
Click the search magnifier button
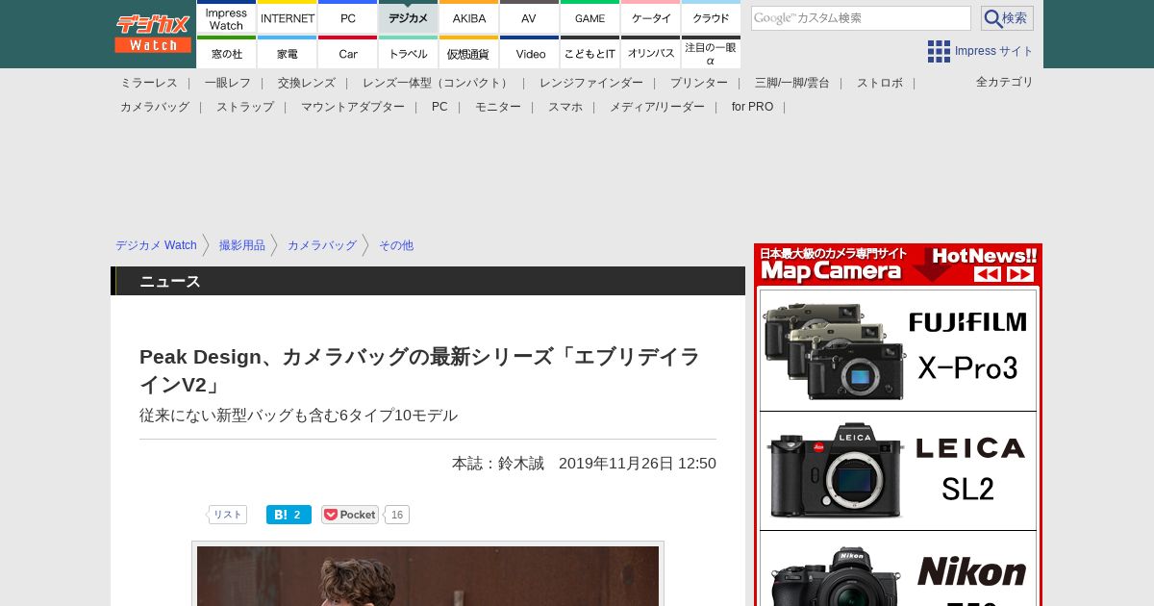click(x=1007, y=18)
